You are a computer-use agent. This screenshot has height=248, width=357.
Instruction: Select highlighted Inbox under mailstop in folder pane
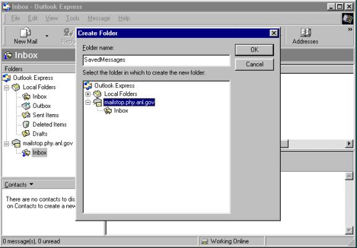[40, 153]
